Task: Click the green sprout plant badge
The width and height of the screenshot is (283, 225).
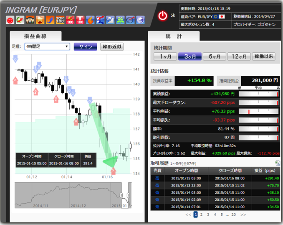Action: click(120, 20)
